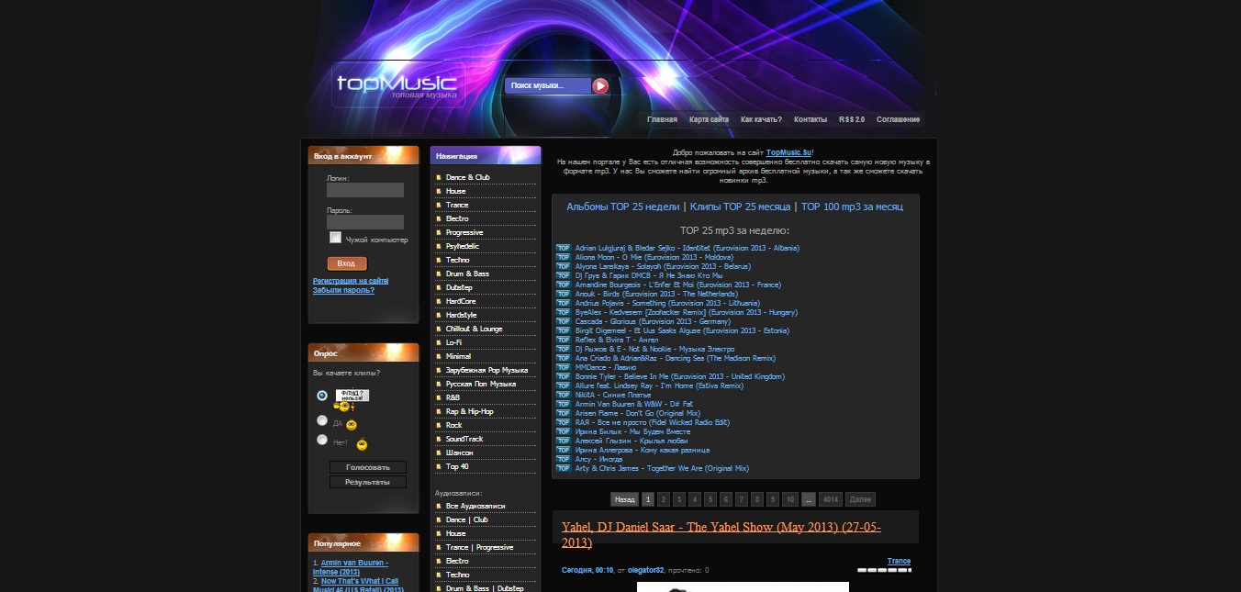The height and width of the screenshot is (592, 1241).
Task: Click the folder icon beside Top 40
Action: 439,466
